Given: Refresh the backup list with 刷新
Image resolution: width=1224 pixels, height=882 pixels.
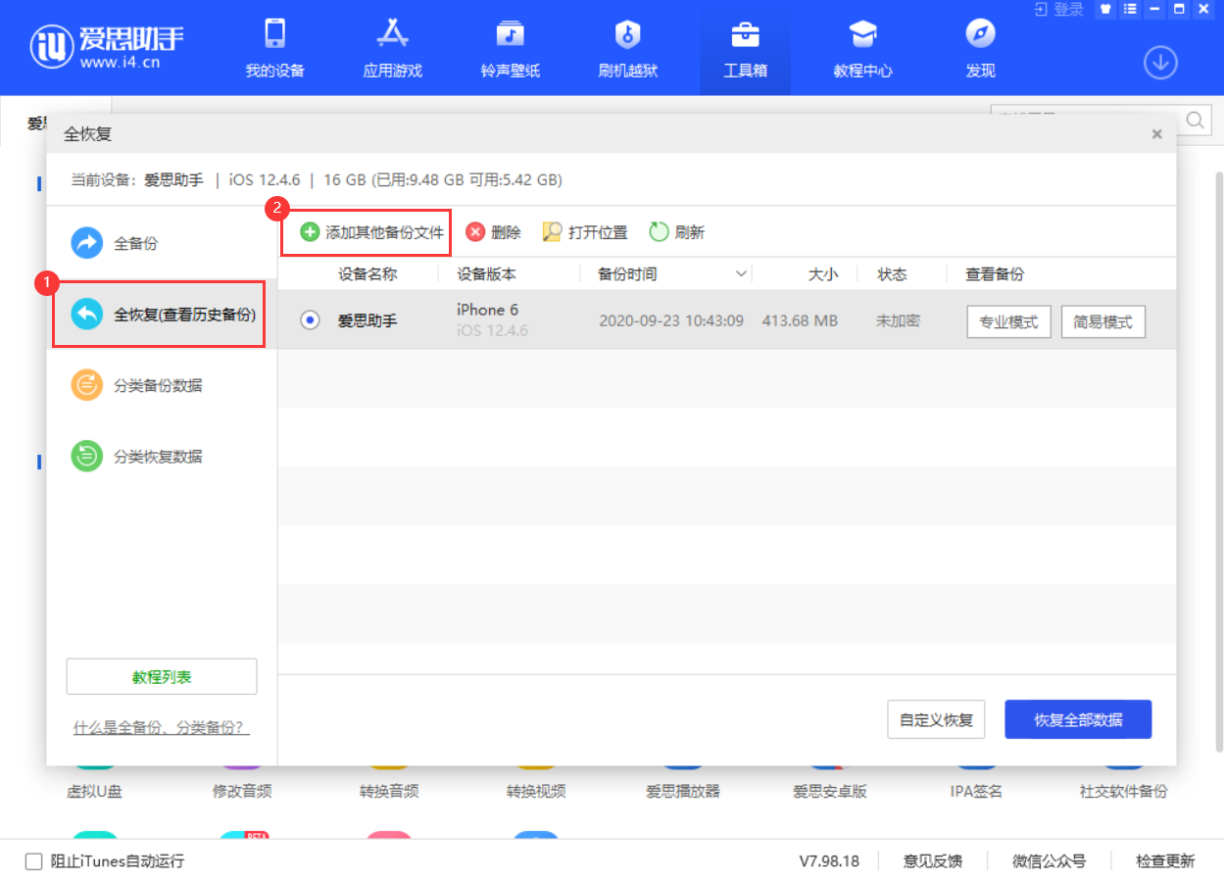Looking at the screenshot, I should (674, 232).
